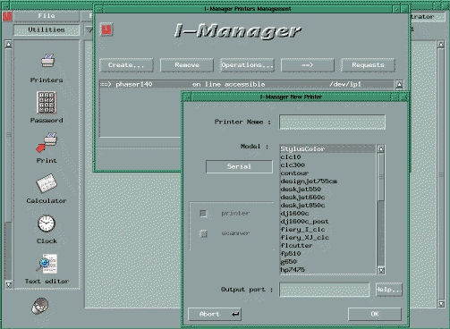Select deskjet550 model

click(x=327, y=189)
